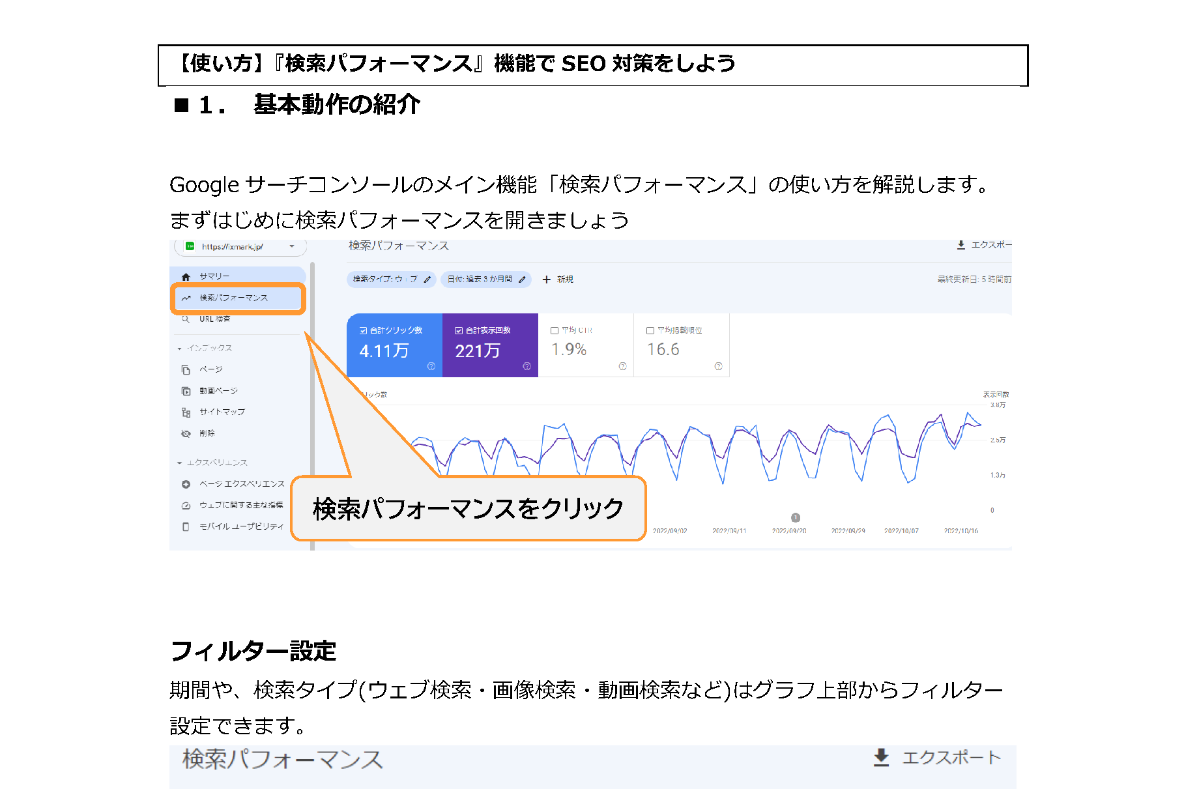Uncheck the 合計クリック数 checkbox
1184x789 pixels.
click(363, 330)
